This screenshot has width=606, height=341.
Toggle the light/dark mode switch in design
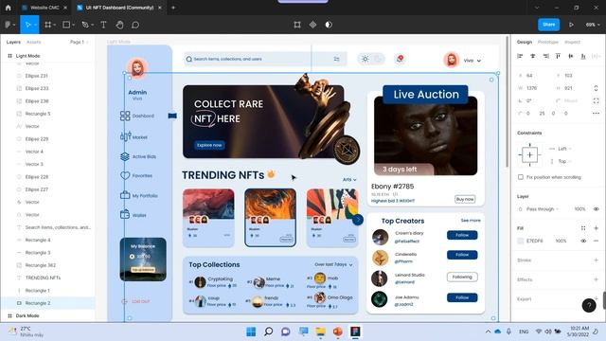coord(371,59)
